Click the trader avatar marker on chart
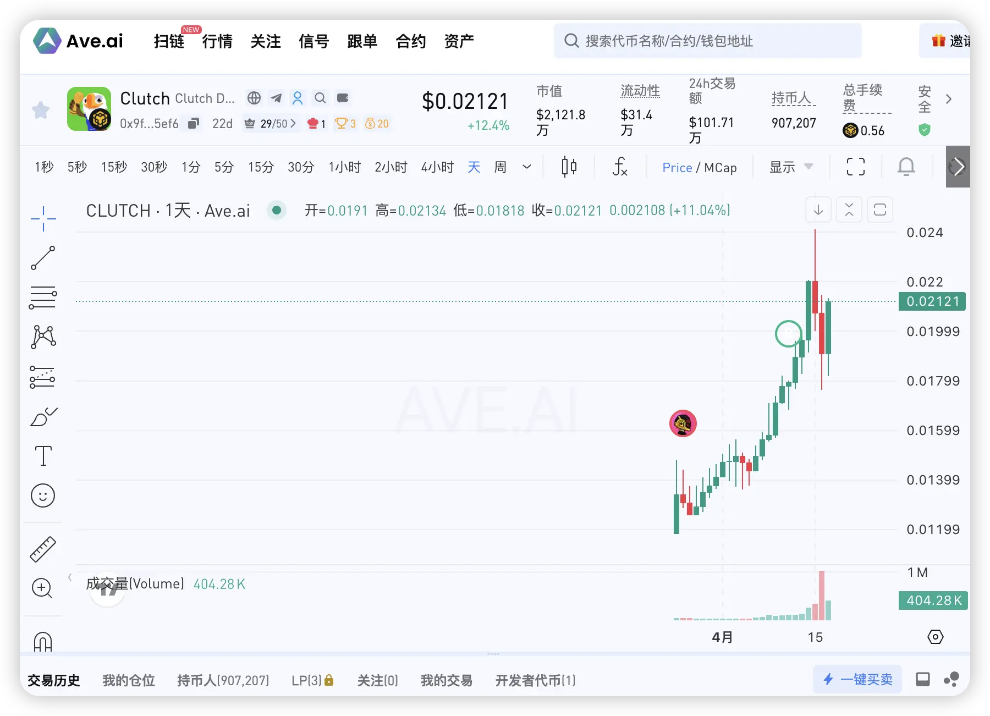The image size is (990, 716). [683, 423]
